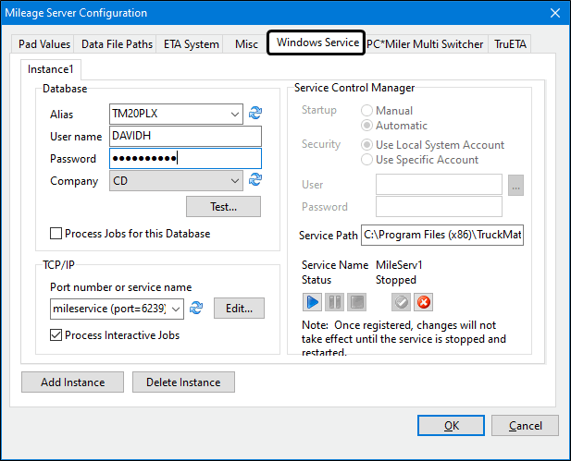Click into the User name field

pos(184,137)
